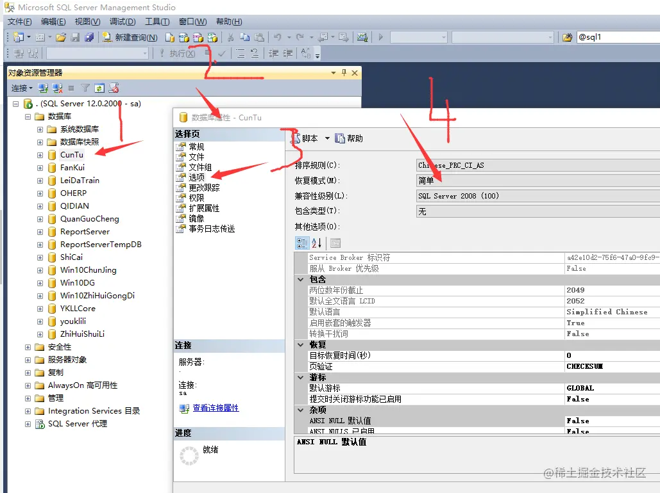Select the LeiDaTrain database

coord(80,181)
